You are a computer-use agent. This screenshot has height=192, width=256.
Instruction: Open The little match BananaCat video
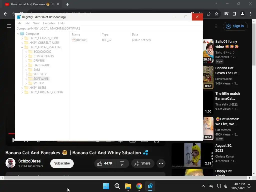[227, 96]
